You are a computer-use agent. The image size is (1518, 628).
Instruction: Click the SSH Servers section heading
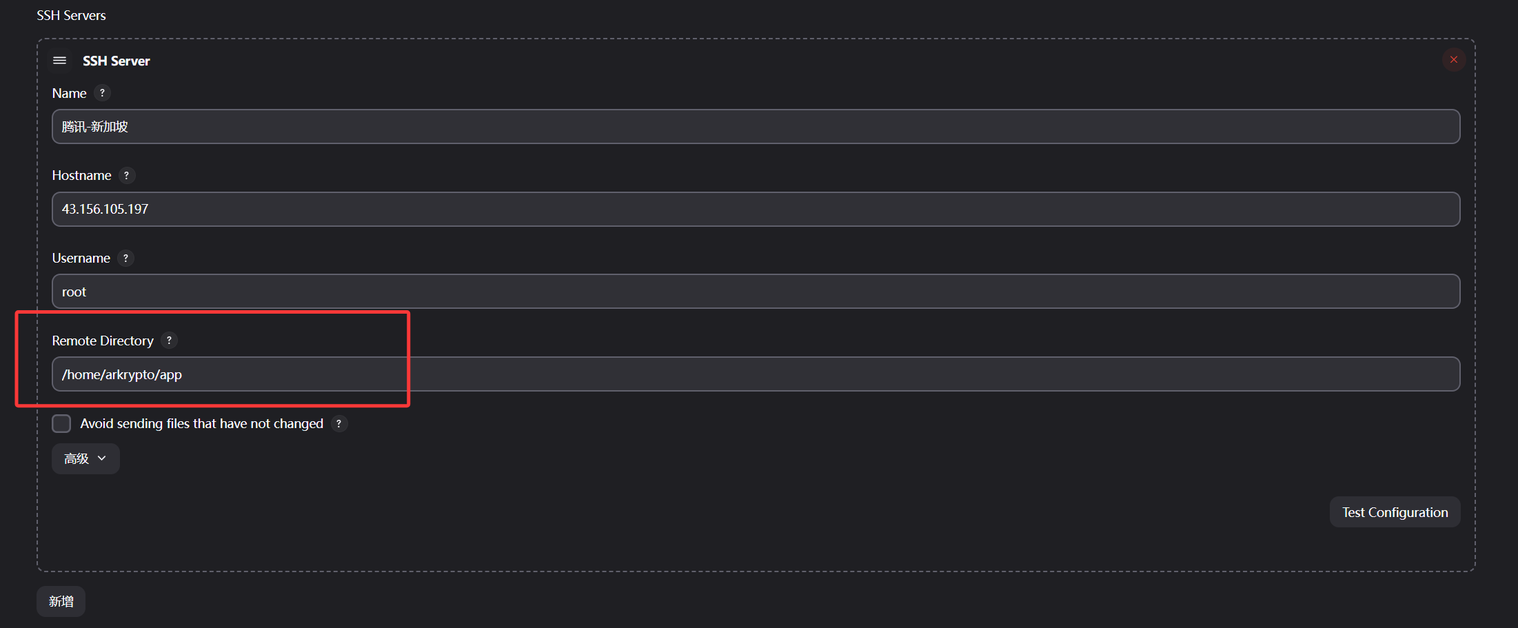[71, 15]
